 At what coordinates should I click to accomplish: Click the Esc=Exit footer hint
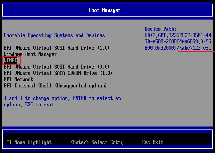(153, 142)
